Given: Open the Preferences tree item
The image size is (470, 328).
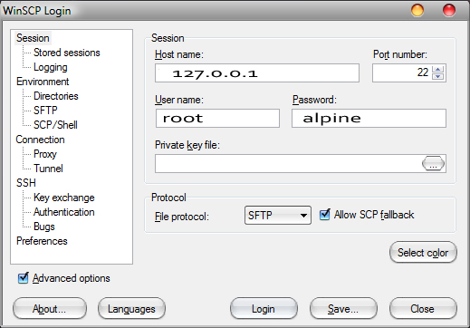Looking at the screenshot, I should tap(42, 241).
